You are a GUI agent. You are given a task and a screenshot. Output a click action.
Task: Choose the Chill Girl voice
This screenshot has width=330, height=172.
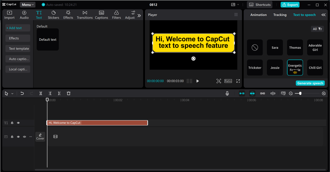pyautogui.click(x=315, y=68)
